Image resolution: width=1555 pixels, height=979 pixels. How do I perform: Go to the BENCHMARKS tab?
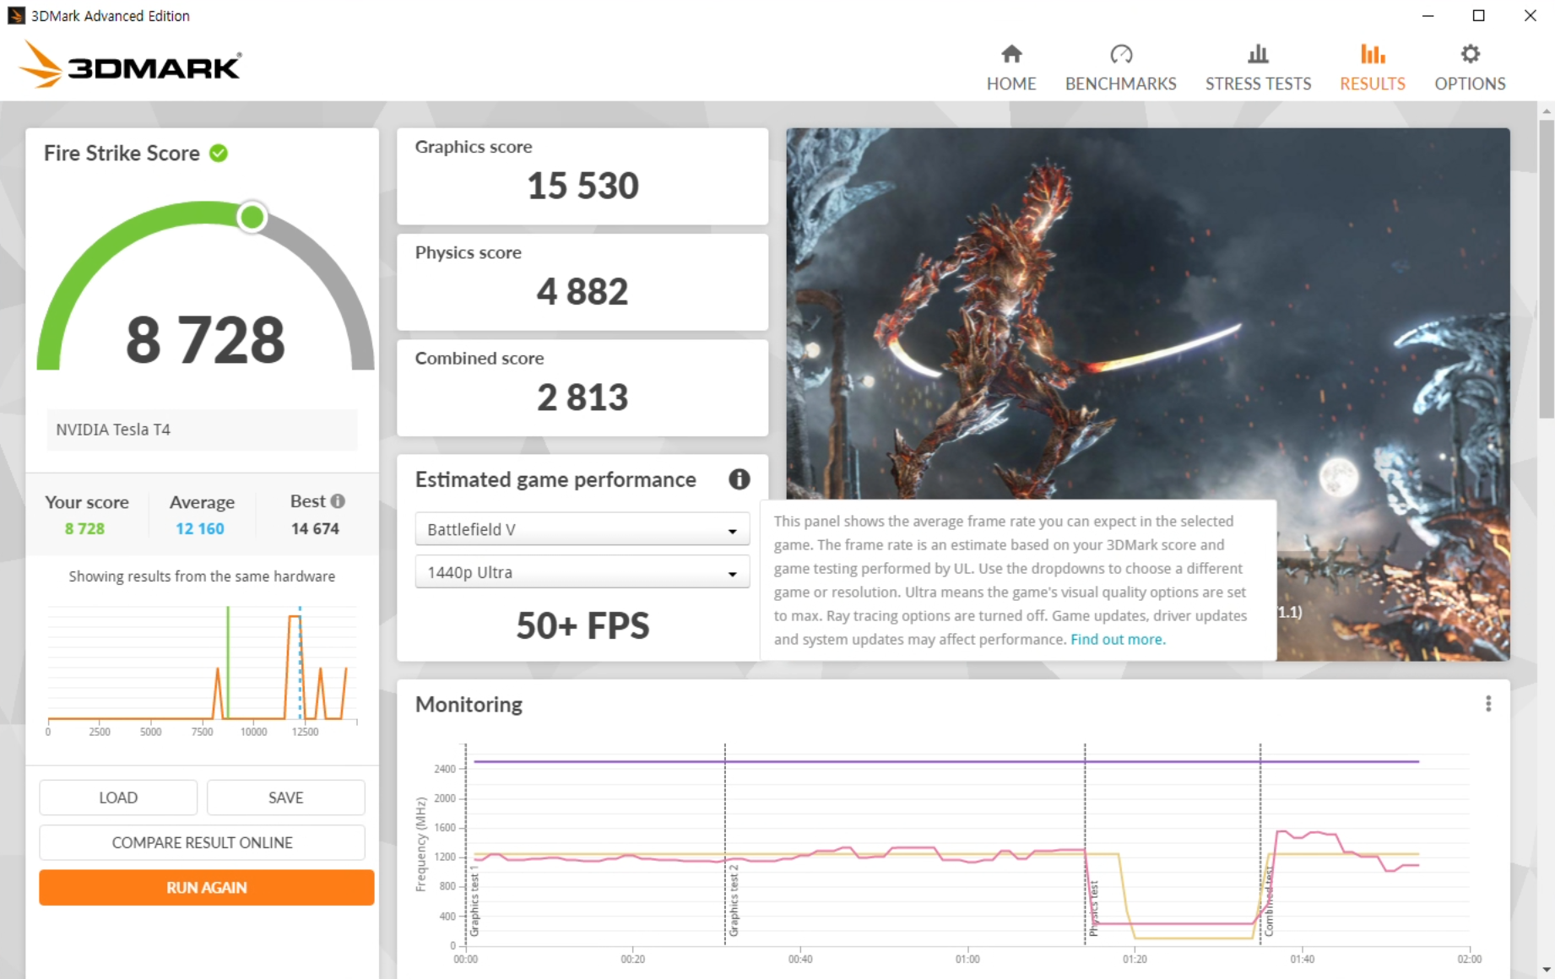tap(1120, 68)
